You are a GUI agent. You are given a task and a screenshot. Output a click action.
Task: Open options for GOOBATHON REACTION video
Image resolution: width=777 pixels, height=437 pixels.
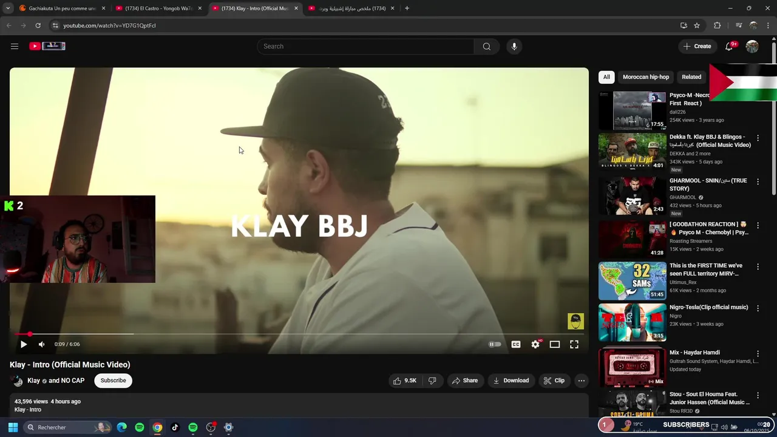point(758,225)
